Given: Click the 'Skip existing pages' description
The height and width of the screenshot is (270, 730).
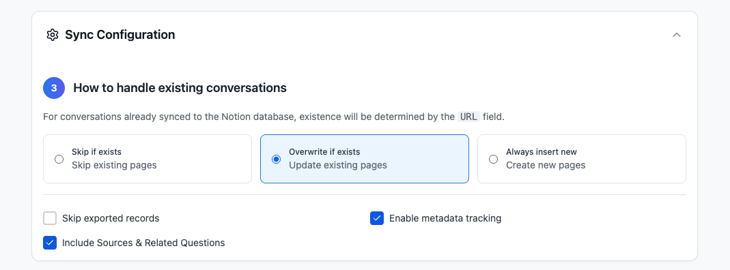Looking at the screenshot, I should (114, 165).
